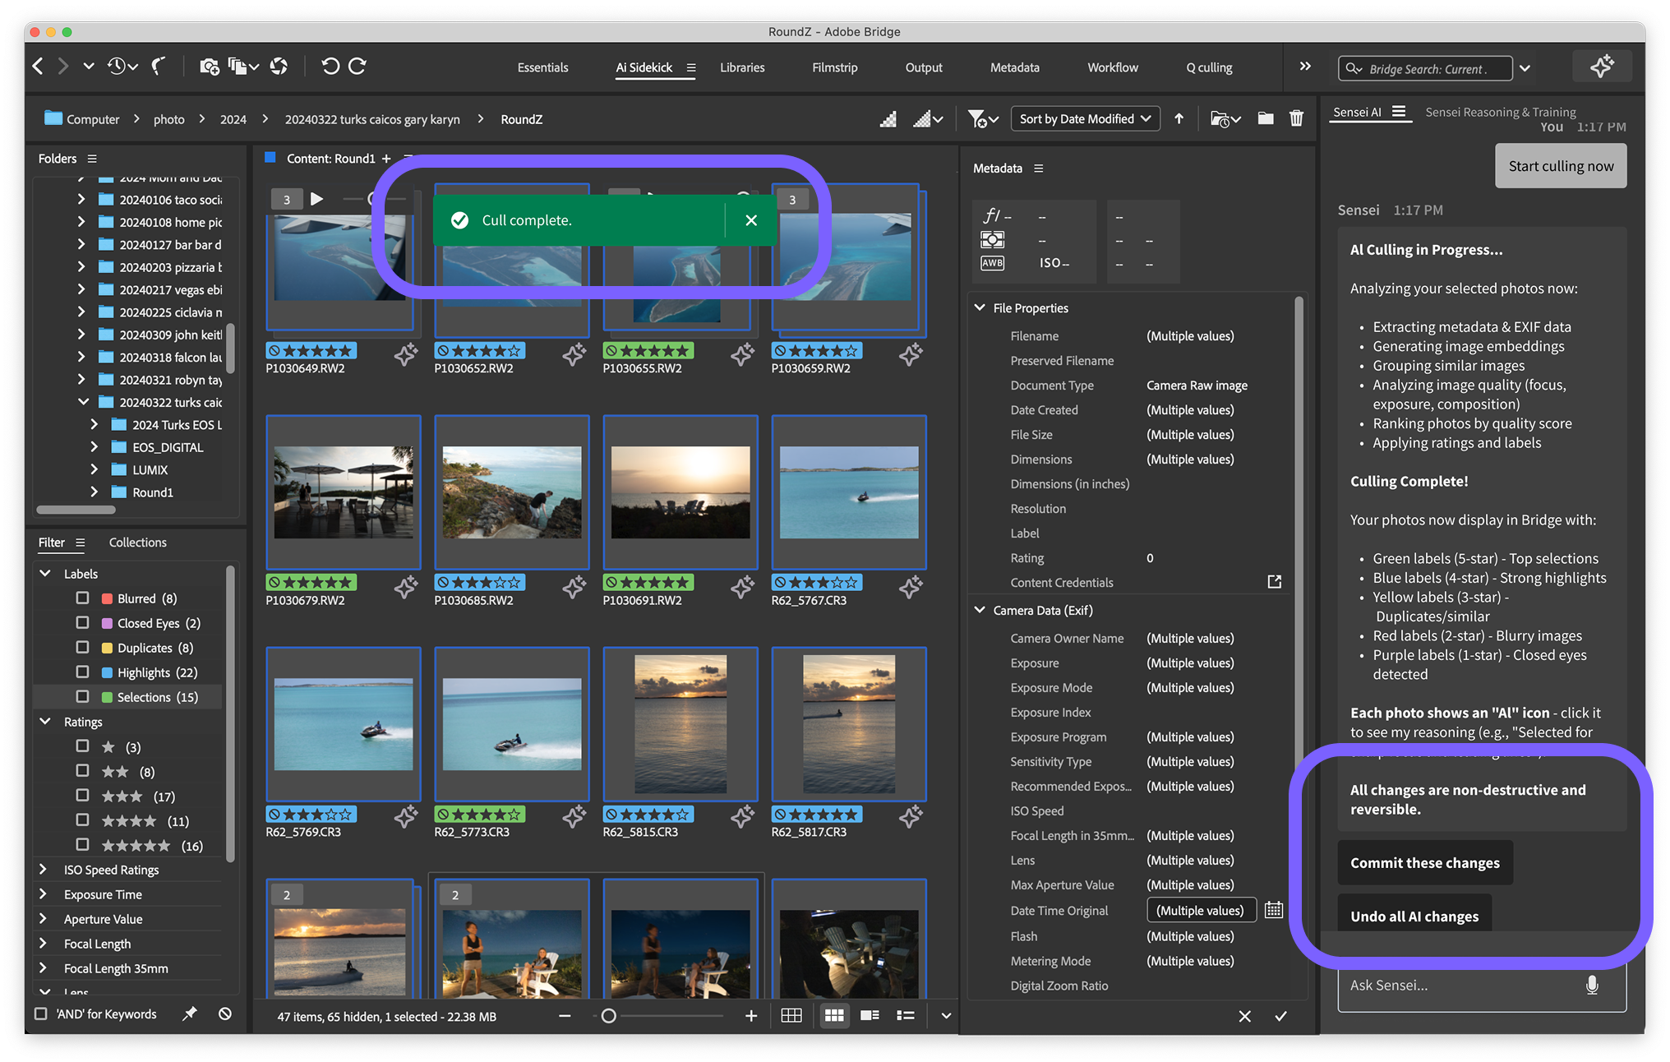Click the thumbnail size slider handle

coord(608,1016)
